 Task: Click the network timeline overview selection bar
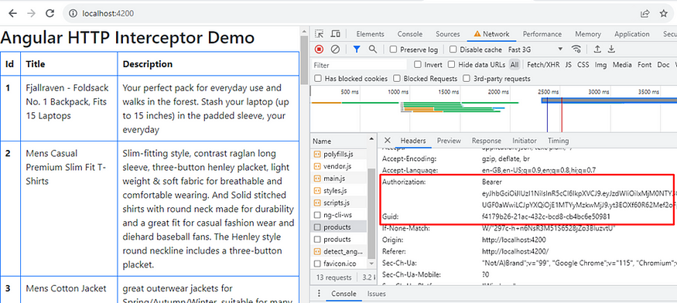point(609,100)
